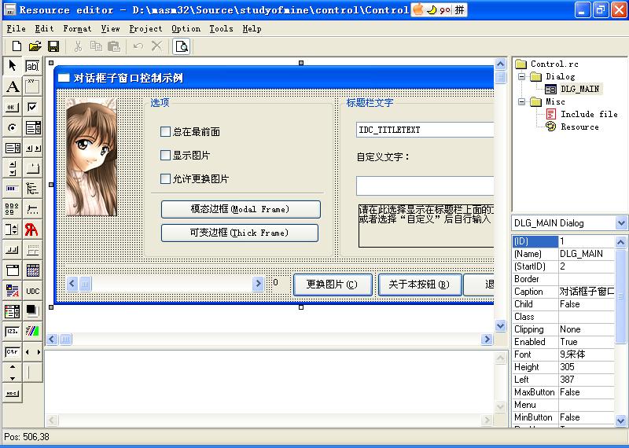This screenshot has width=629, height=448.
Task: Select the UDC control tool
Action: [x=32, y=291]
